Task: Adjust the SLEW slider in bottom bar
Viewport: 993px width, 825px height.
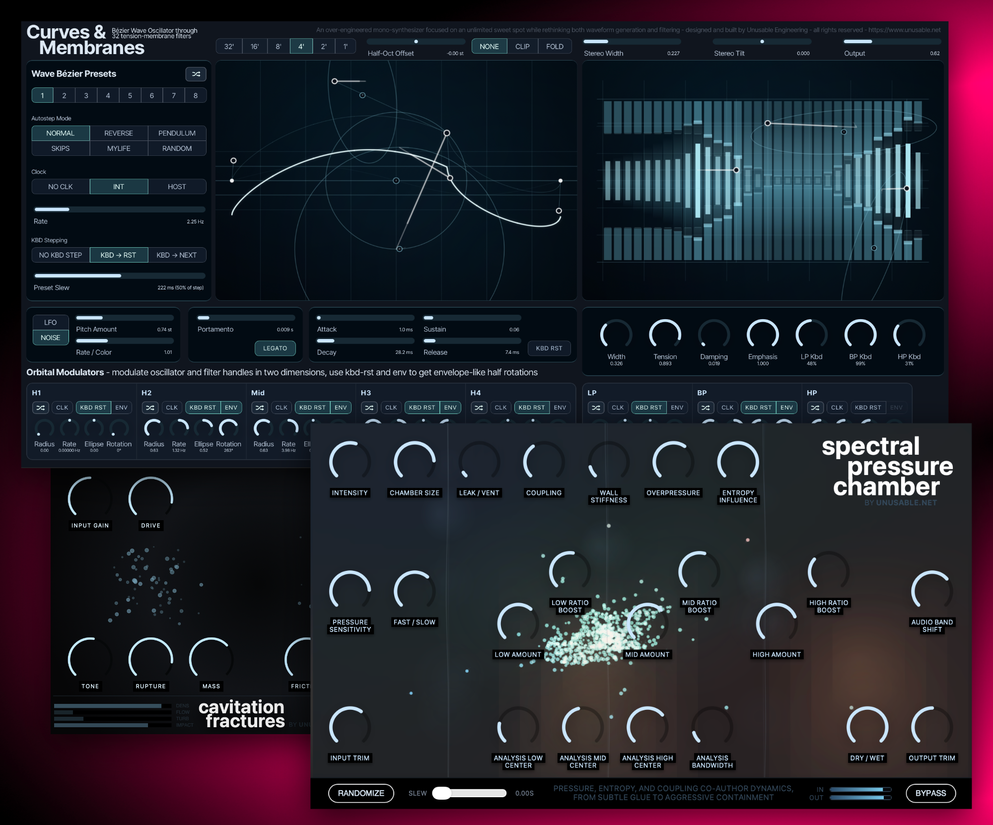Action: 442,793
